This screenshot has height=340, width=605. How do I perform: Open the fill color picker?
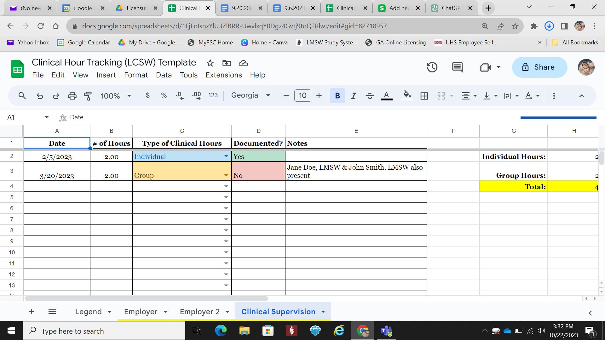407,95
